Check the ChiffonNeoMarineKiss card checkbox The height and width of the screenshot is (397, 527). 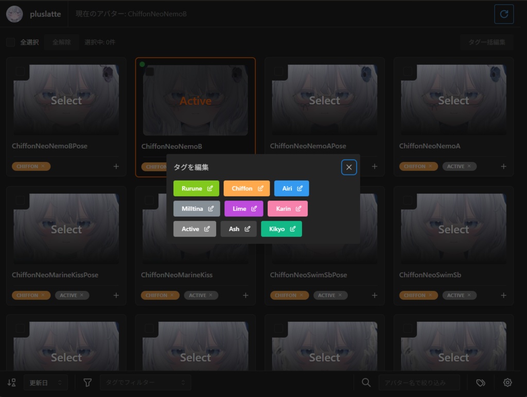tap(149, 201)
